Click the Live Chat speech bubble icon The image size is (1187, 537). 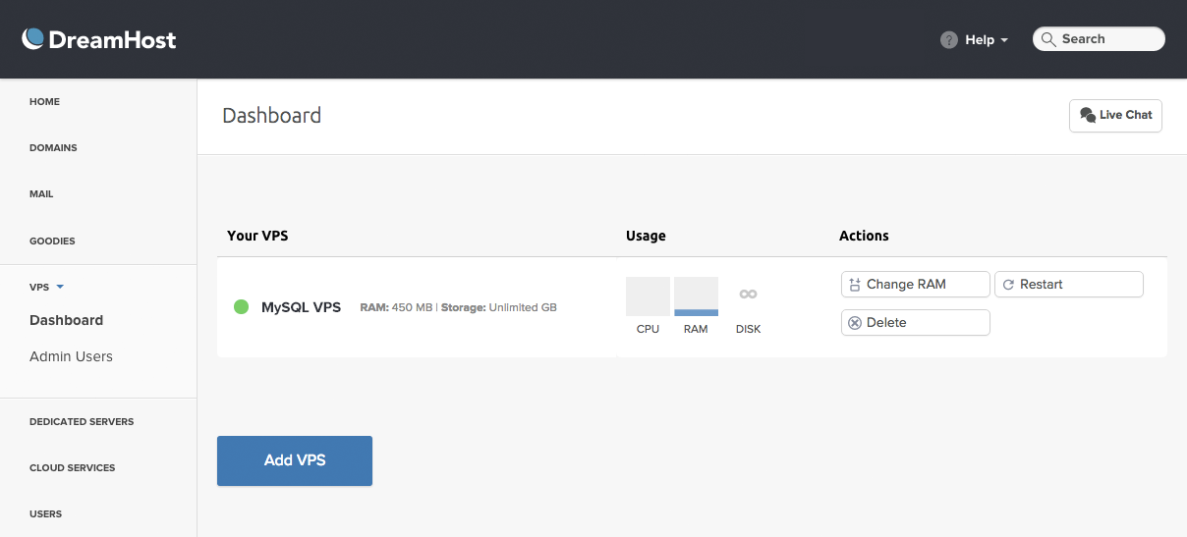1087,116
